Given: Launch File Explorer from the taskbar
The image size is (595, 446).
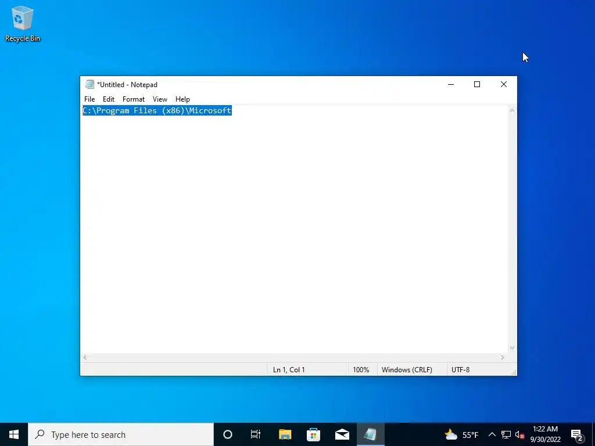Looking at the screenshot, I should click(285, 434).
